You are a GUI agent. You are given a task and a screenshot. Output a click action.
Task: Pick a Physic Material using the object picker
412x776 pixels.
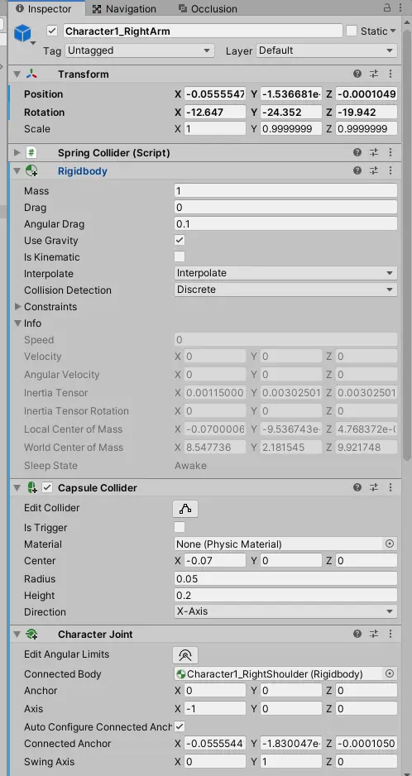390,544
